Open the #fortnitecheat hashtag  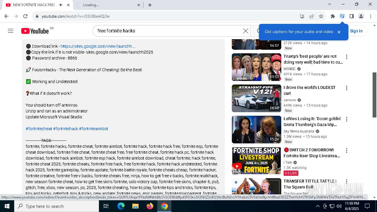(39, 129)
